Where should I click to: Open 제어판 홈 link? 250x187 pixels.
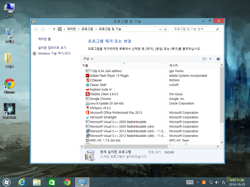[x=44, y=39]
